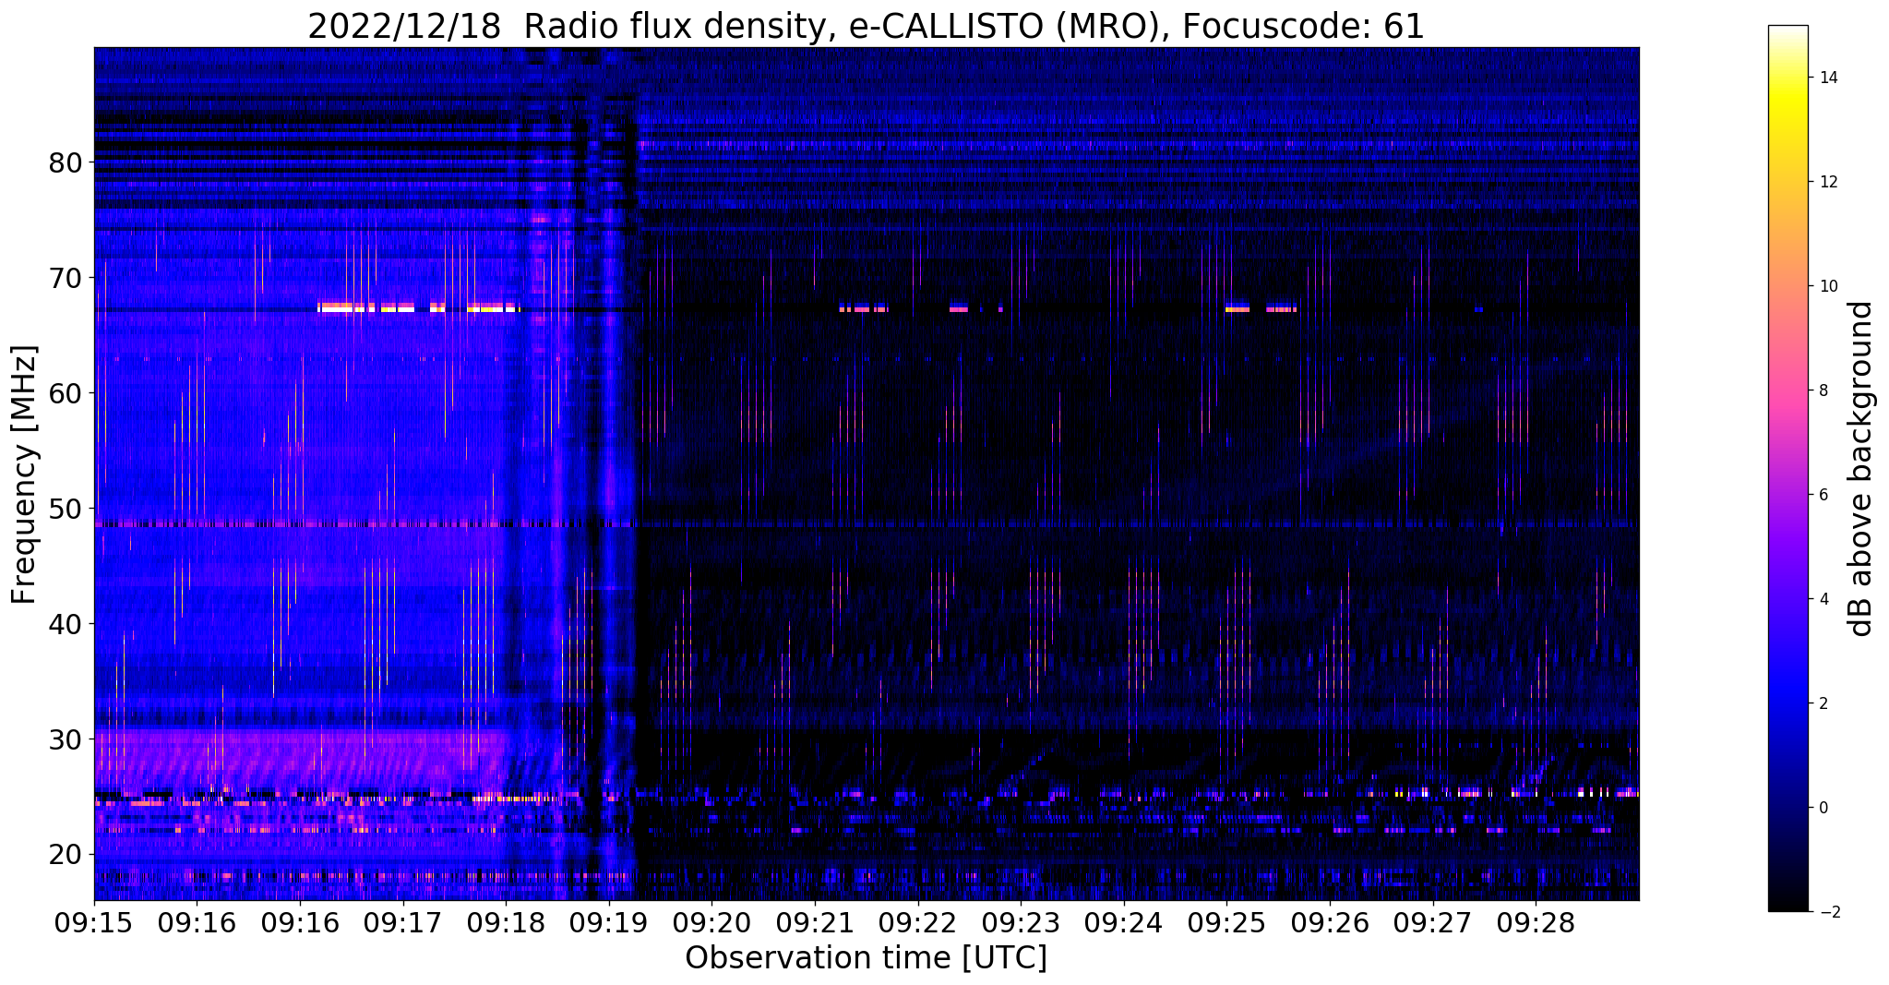Click the colorbar tick label 8
This screenshot has width=1889, height=985.
pyautogui.click(x=1822, y=390)
